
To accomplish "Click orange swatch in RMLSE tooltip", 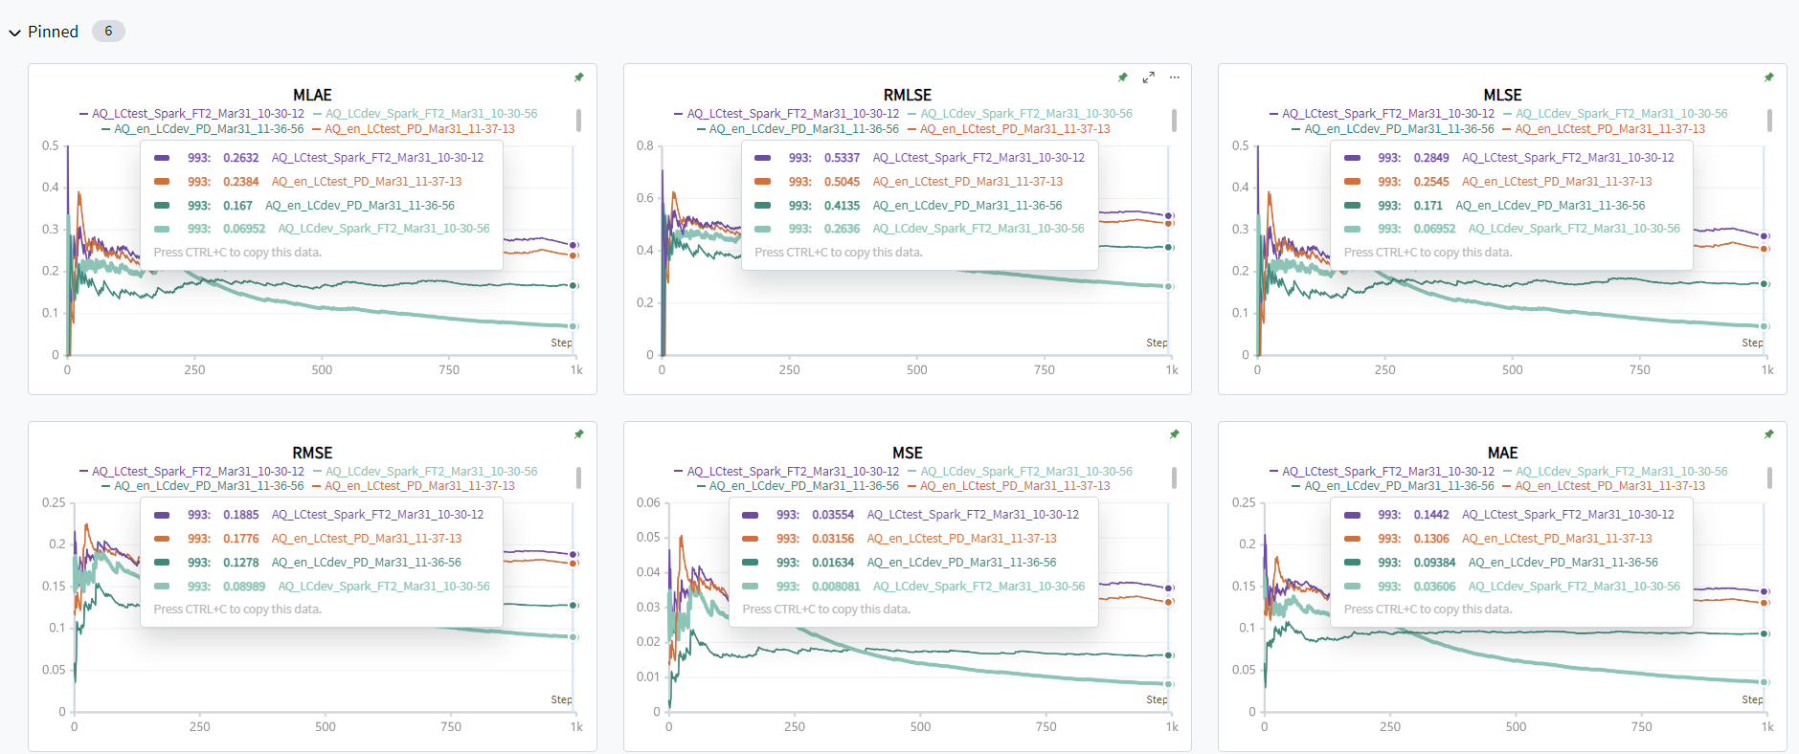I will pyautogui.click(x=762, y=182).
